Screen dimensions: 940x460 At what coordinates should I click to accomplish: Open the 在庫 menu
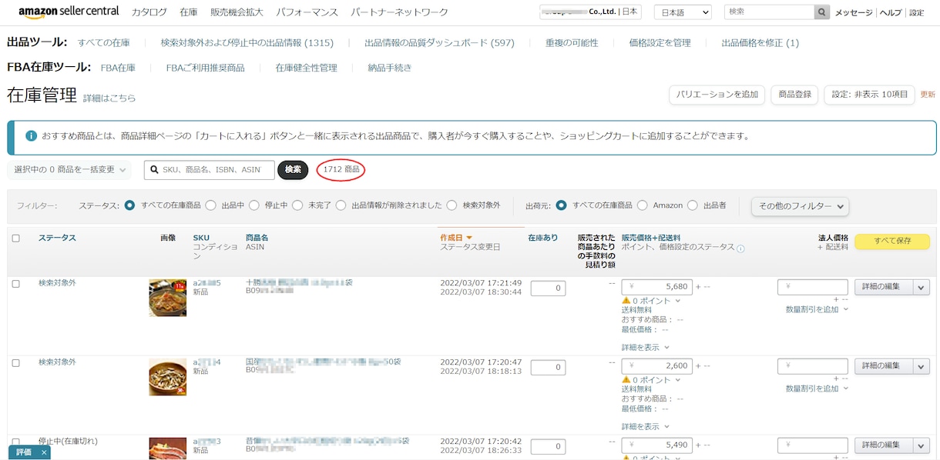pyautogui.click(x=189, y=12)
